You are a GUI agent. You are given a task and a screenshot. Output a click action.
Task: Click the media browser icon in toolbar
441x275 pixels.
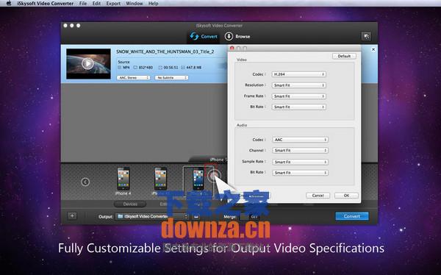pos(366,36)
